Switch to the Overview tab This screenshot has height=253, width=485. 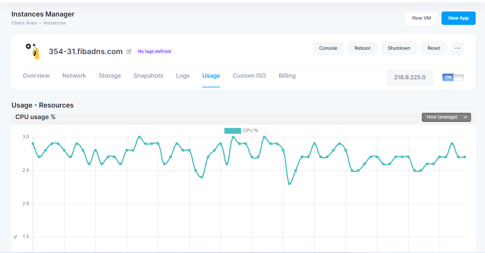coord(36,76)
